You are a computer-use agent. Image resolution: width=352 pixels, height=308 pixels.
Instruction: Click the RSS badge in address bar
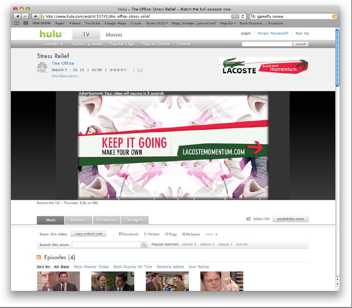235,16
